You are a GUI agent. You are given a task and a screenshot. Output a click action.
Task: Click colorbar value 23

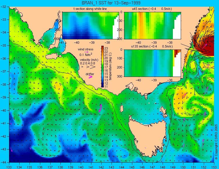click(x=106, y=48)
